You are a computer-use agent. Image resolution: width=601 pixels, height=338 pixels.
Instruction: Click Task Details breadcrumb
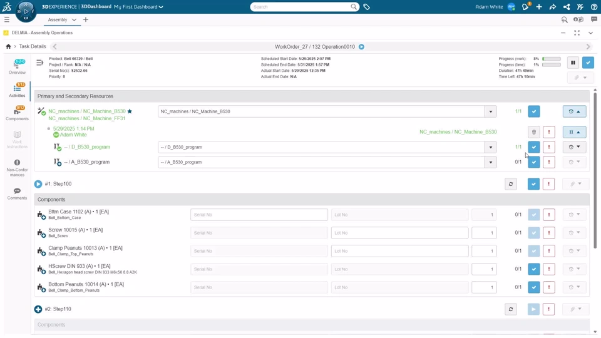pos(33,46)
